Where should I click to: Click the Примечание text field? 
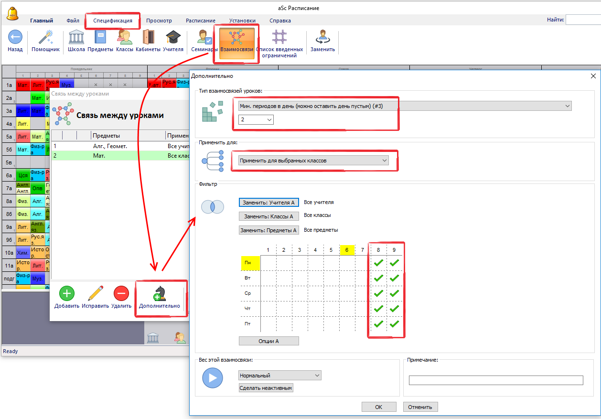pos(495,380)
